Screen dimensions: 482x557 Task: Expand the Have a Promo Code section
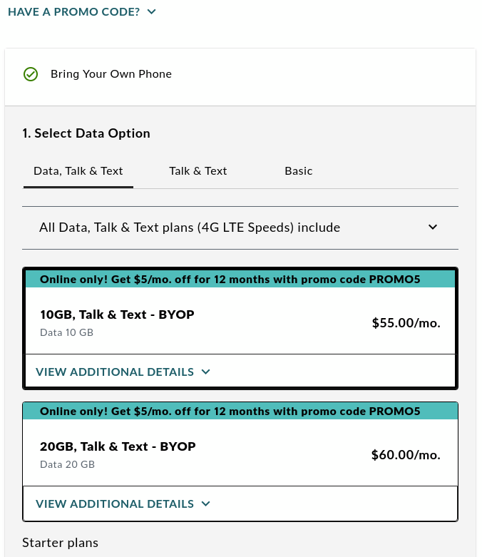(74, 12)
